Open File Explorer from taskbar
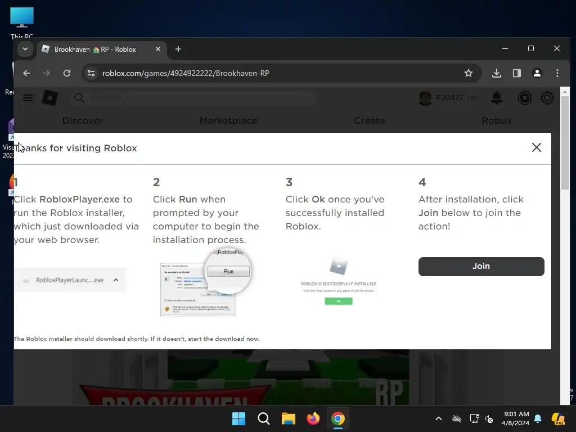Viewport: 576px width, 432px height. (x=289, y=418)
